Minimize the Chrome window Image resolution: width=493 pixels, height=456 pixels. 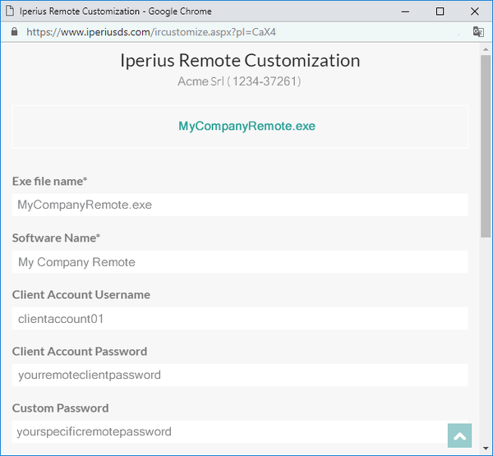pyautogui.click(x=405, y=12)
